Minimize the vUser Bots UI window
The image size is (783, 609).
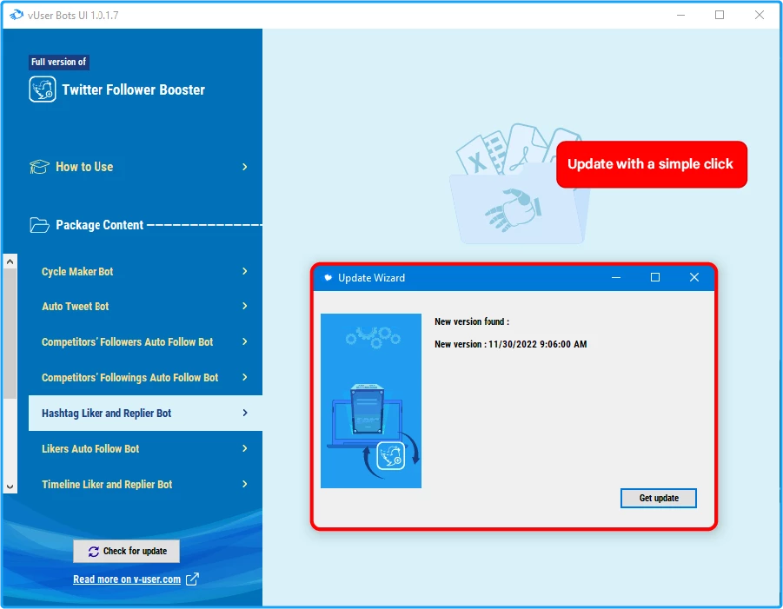pos(680,15)
